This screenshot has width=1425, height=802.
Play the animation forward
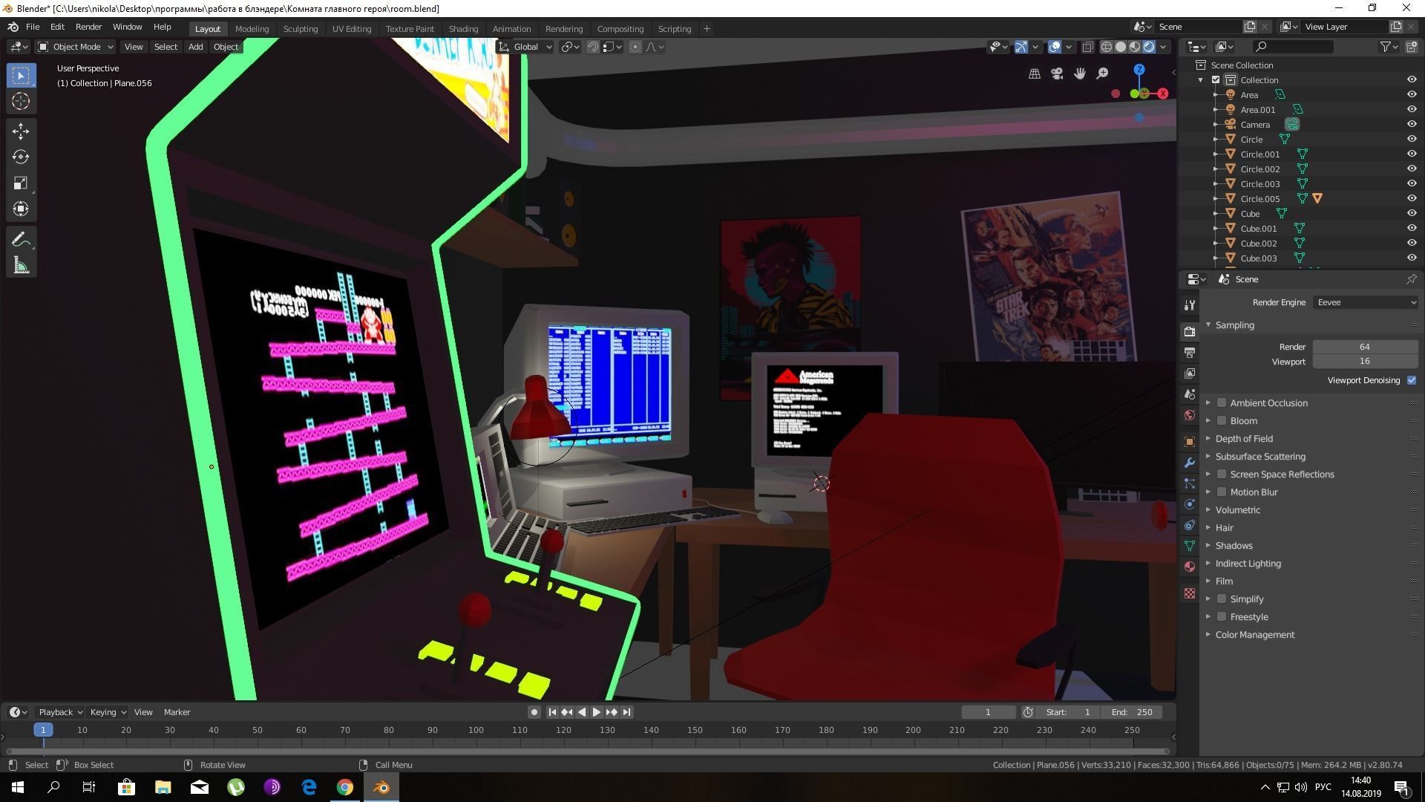point(596,711)
